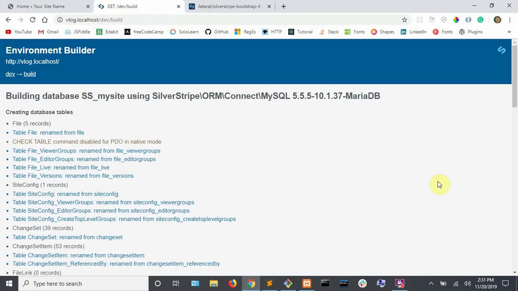518x291 pixels.
Task: Close the 'GET /dev/build' tab
Action: tap(178, 6)
